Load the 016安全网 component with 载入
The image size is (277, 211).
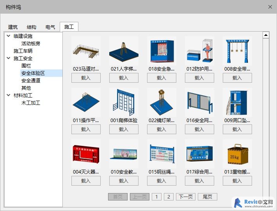pos(199,129)
